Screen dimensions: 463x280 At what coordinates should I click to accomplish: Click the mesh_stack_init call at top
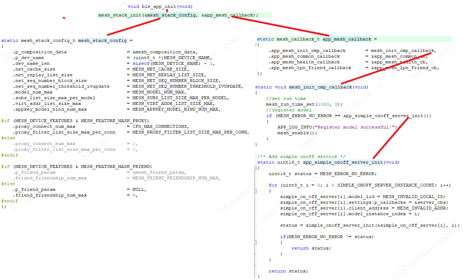119,15
